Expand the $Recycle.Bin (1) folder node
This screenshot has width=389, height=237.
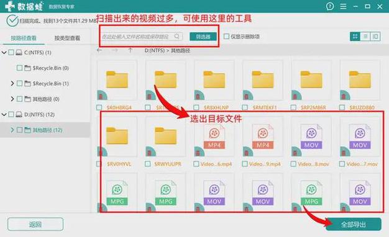(x=12, y=84)
